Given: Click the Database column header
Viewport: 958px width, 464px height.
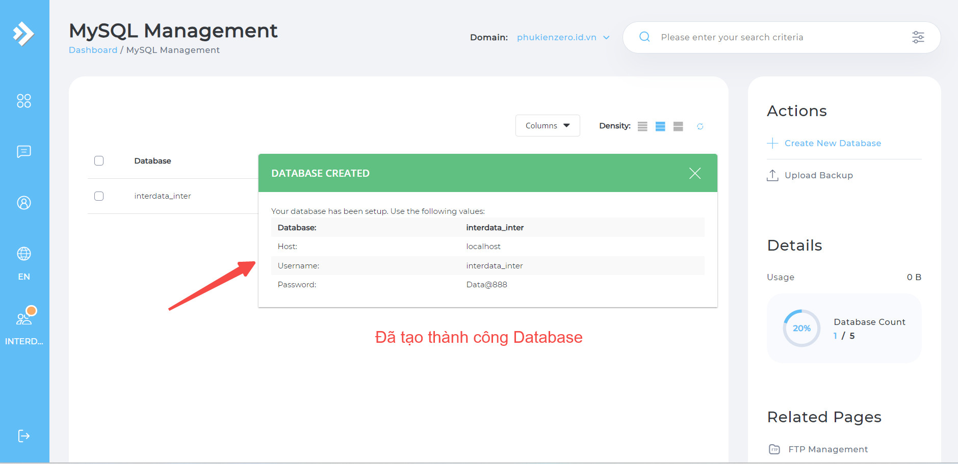Looking at the screenshot, I should coord(152,161).
